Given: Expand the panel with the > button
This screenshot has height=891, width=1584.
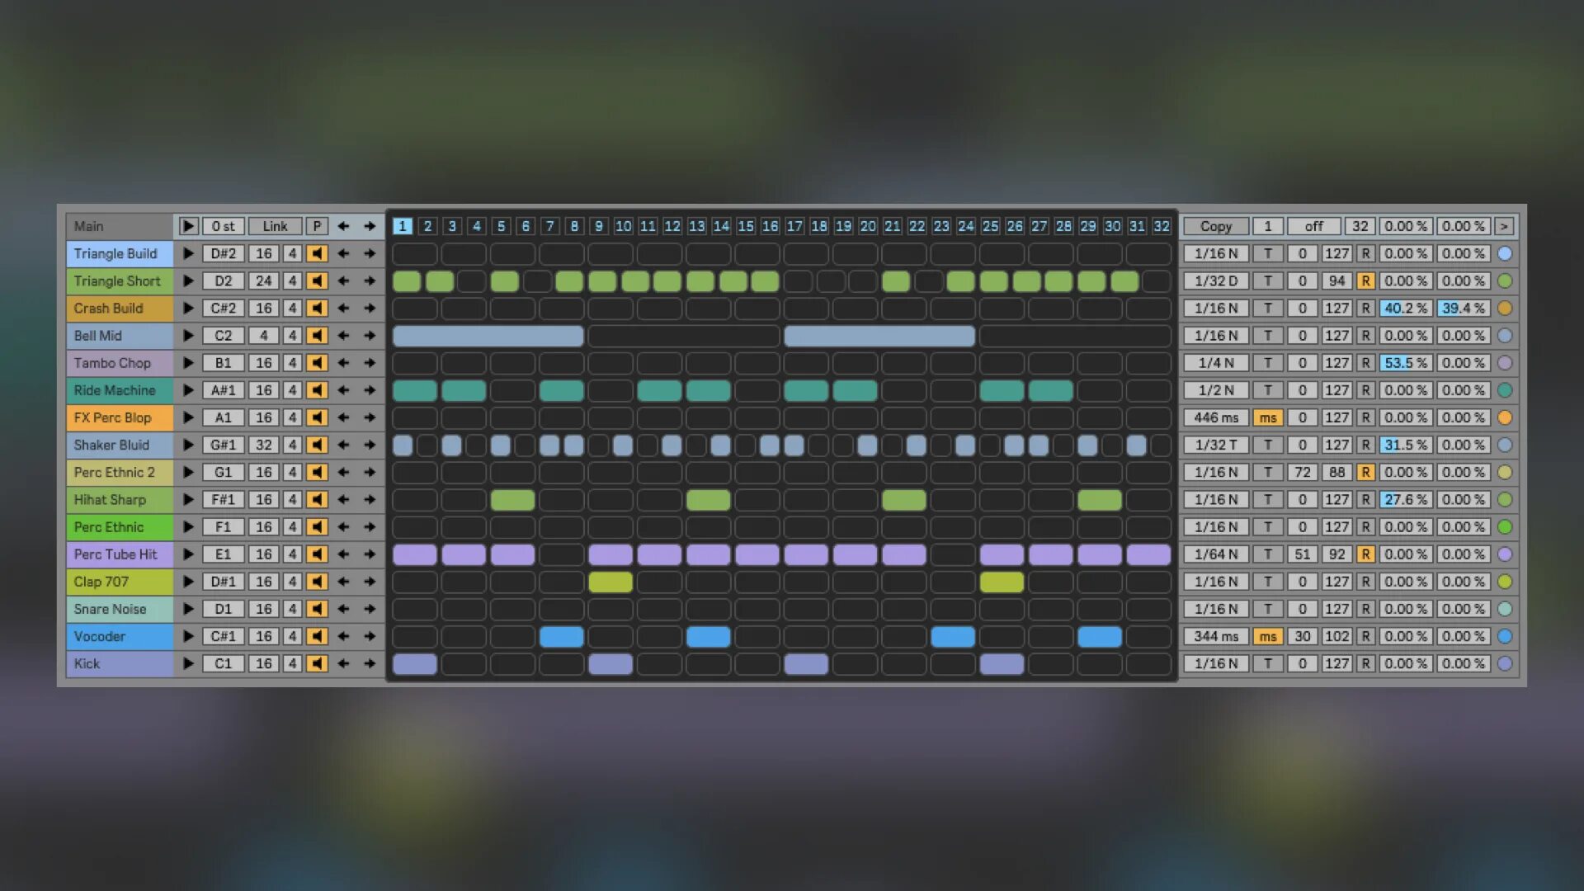Looking at the screenshot, I should [x=1504, y=226].
